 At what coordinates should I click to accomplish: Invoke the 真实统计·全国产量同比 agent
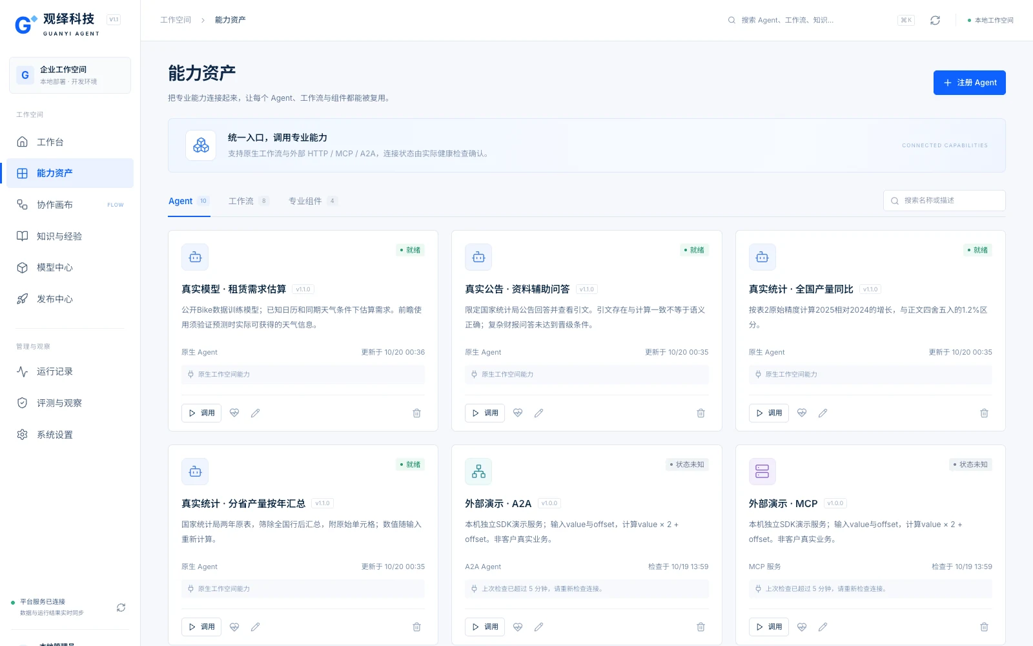click(x=768, y=413)
